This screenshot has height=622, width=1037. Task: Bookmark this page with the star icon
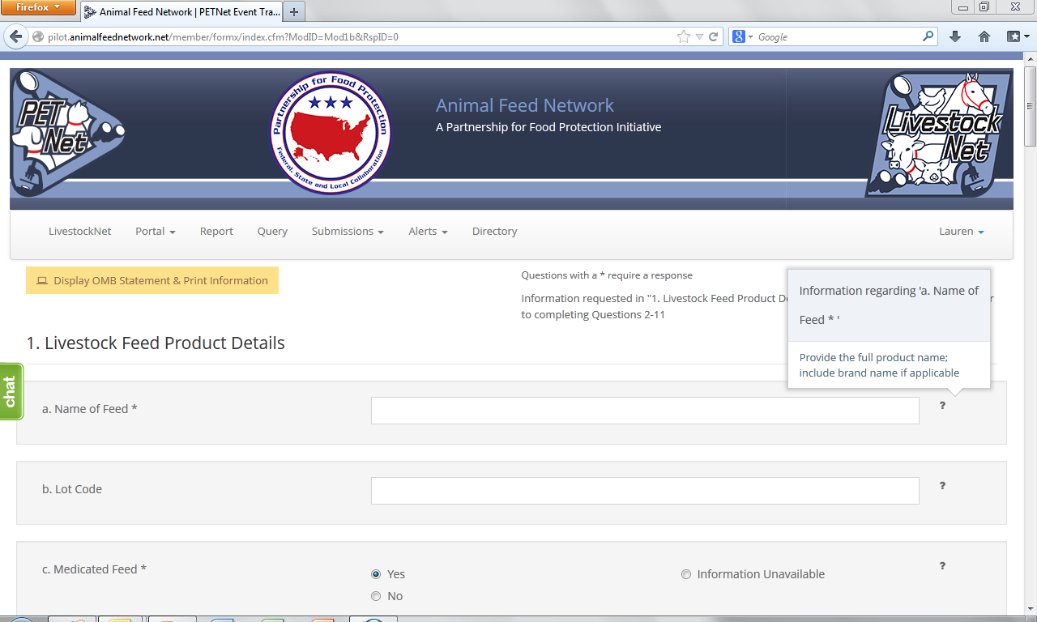click(684, 36)
